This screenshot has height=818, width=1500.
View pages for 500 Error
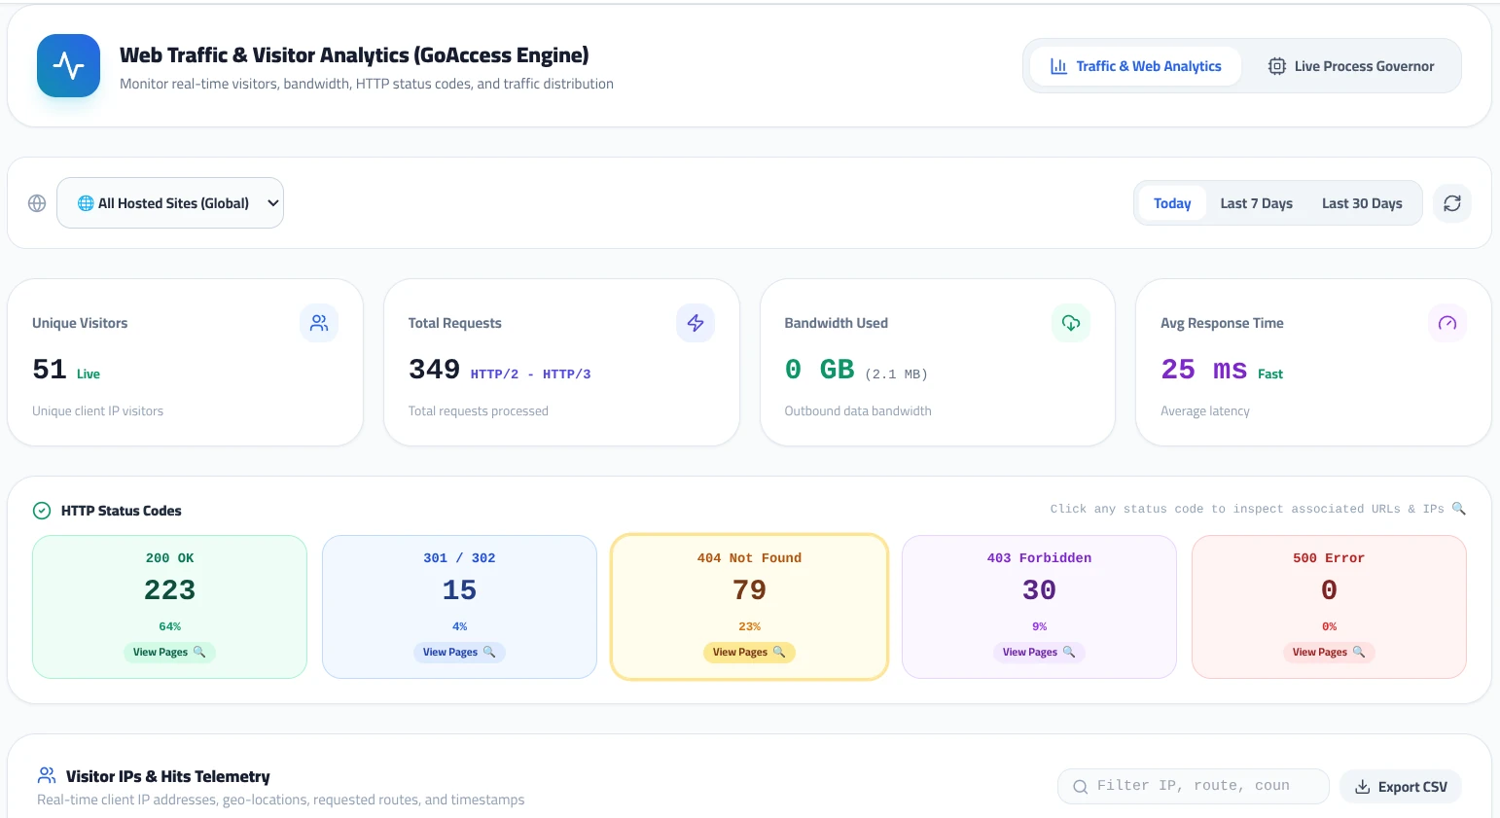coord(1329,653)
